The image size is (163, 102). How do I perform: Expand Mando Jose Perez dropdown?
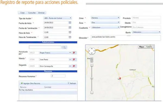pos(70,59)
